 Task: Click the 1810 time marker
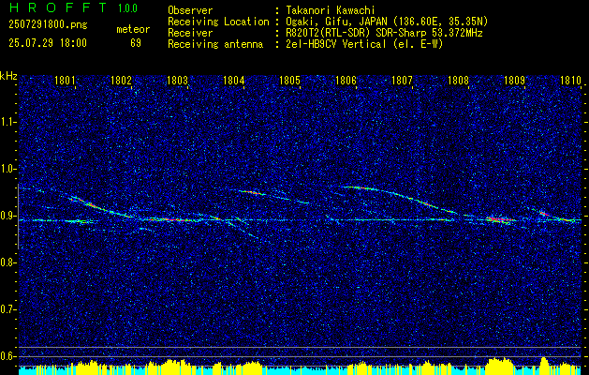570,80
